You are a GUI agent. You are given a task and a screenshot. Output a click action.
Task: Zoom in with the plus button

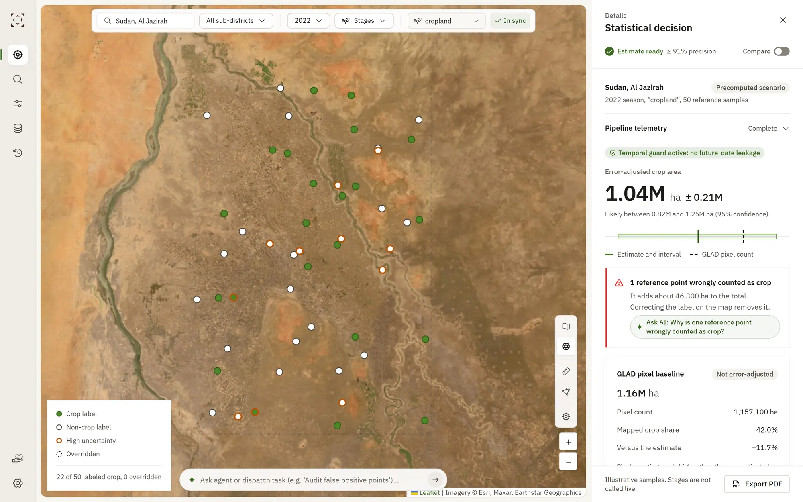pos(568,442)
